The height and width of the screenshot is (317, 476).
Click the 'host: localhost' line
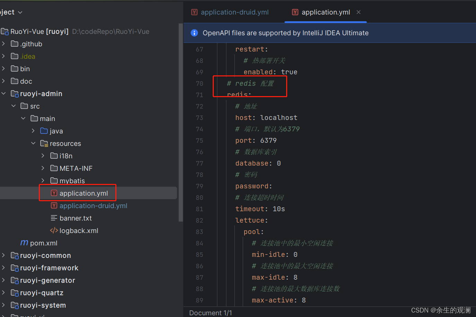pyautogui.click(x=266, y=118)
